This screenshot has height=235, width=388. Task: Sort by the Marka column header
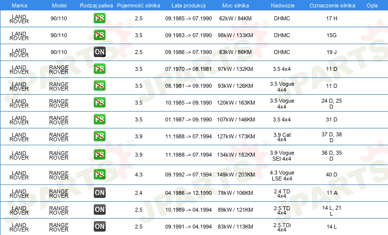(x=19, y=5)
